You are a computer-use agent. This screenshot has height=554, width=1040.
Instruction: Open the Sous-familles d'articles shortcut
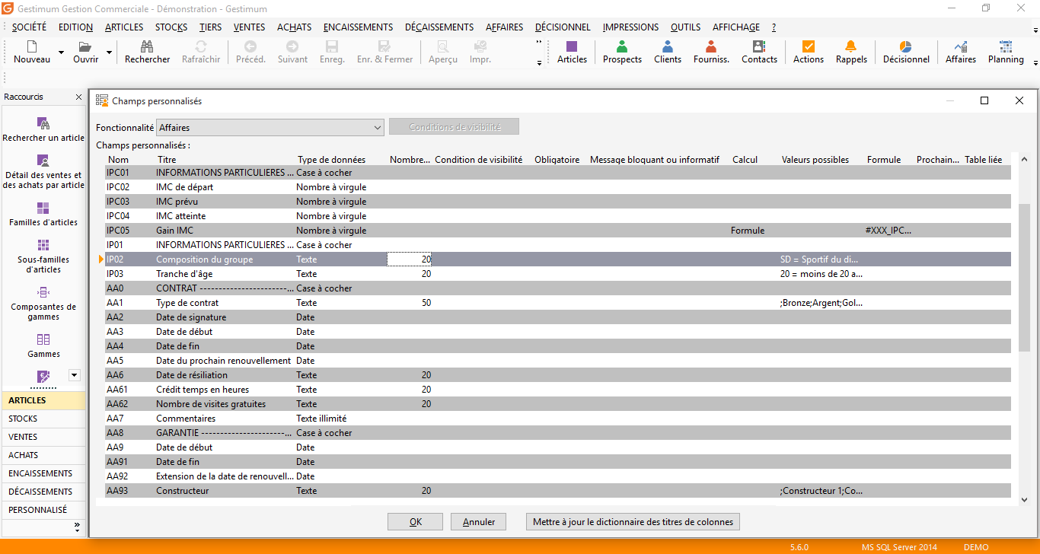43,256
